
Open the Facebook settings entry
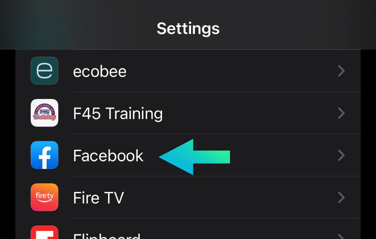point(108,155)
